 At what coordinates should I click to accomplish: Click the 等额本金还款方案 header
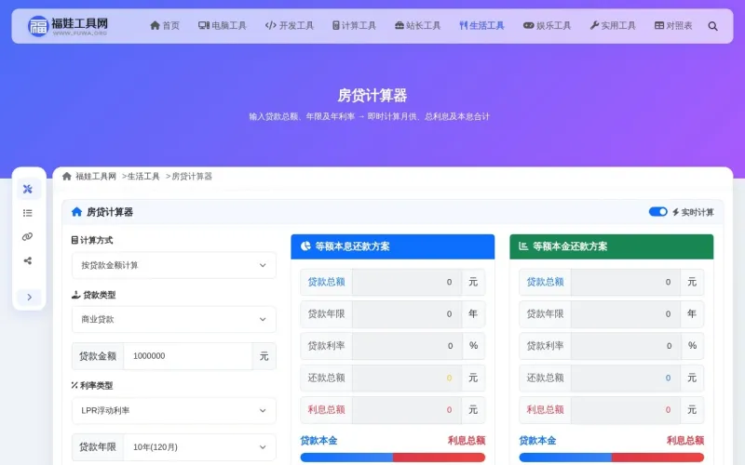click(612, 246)
